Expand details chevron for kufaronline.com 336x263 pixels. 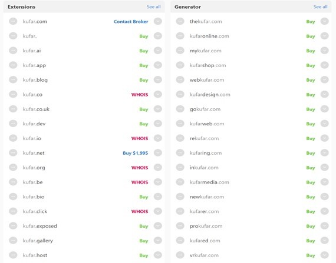325,36
